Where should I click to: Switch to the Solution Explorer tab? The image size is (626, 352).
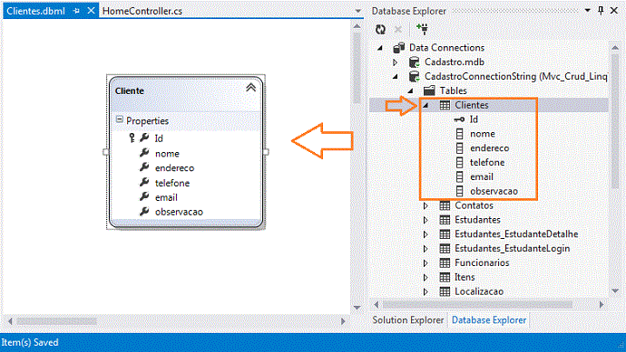tap(408, 320)
